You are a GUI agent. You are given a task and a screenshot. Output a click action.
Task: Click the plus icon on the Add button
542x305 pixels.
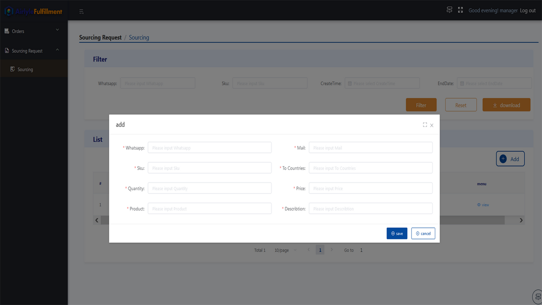(x=503, y=159)
